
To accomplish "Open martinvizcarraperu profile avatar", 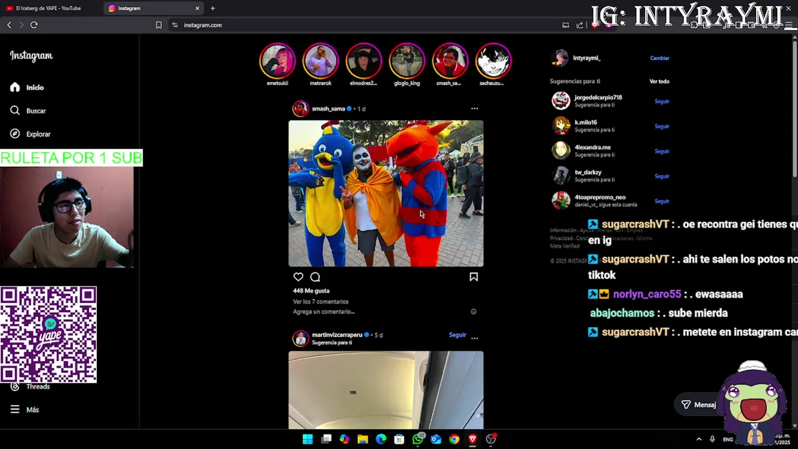I will [301, 338].
